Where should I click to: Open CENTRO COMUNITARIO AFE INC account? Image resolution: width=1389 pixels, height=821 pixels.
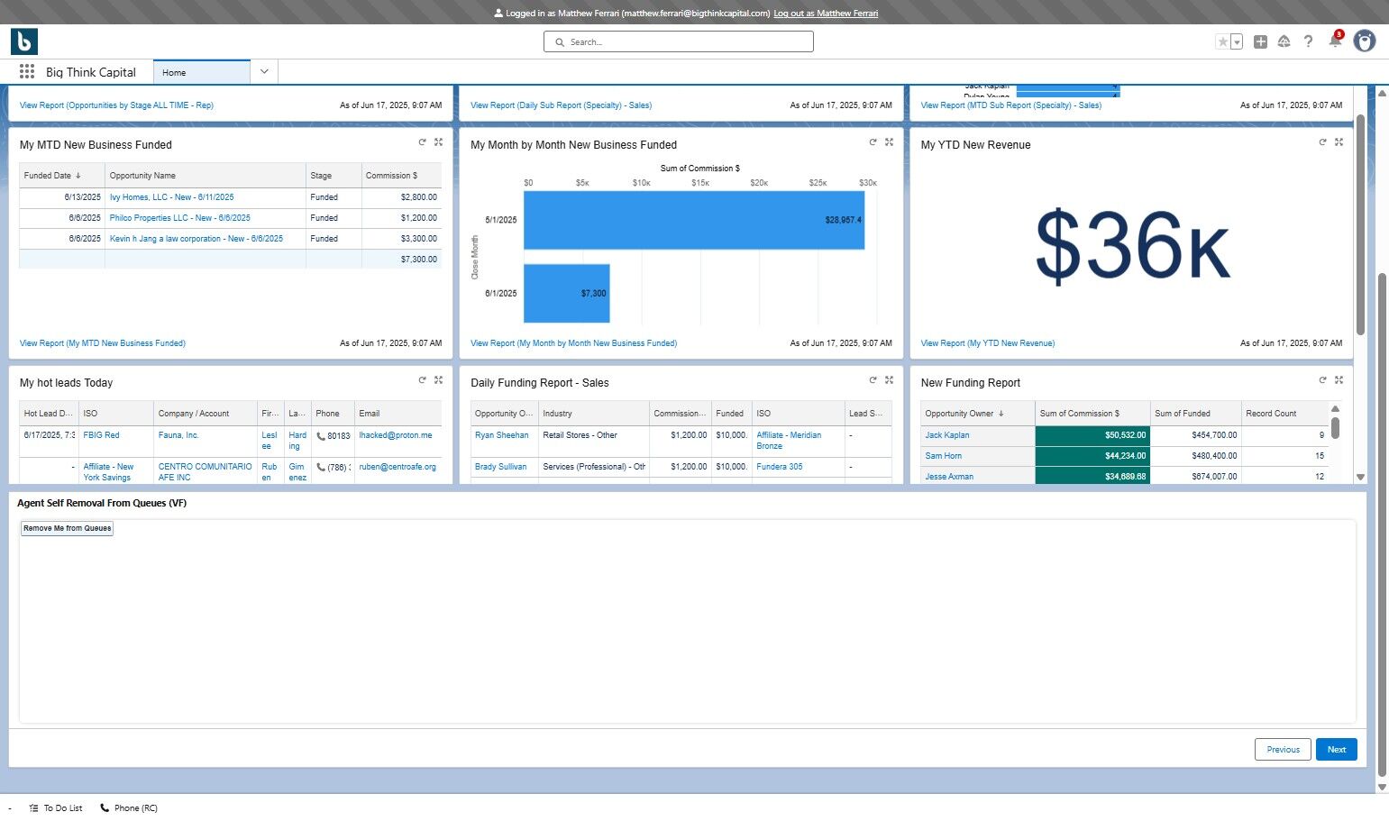point(206,472)
